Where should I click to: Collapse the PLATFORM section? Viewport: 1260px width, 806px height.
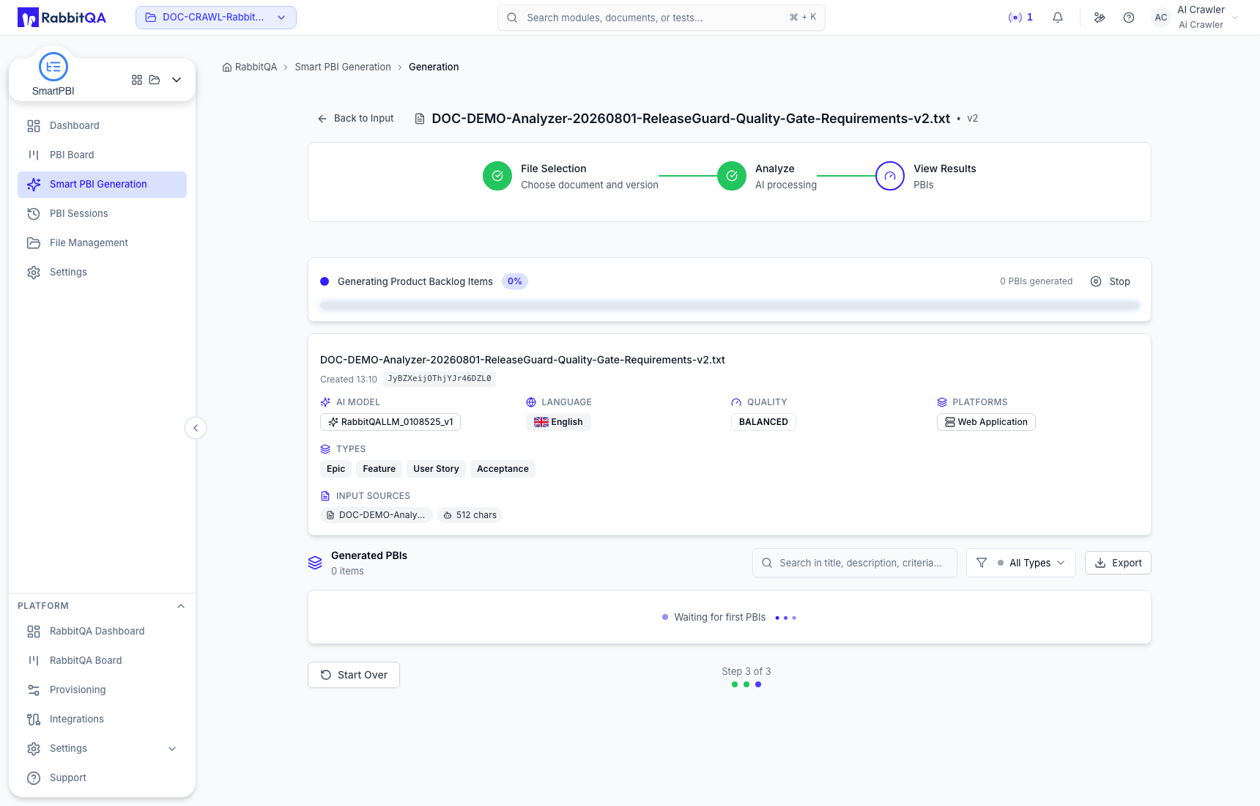coord(181,606)
